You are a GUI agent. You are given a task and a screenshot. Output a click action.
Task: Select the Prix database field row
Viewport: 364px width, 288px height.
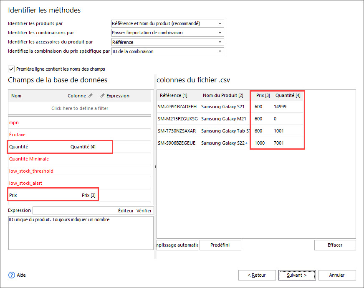pos(80,195)
